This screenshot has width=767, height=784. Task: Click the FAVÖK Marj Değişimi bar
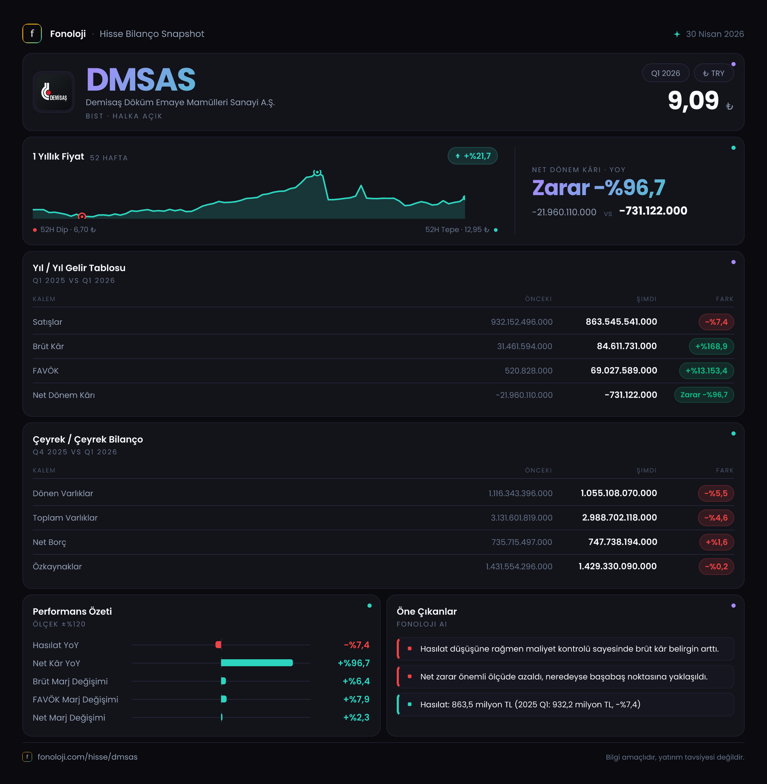[x=224, y=699]
